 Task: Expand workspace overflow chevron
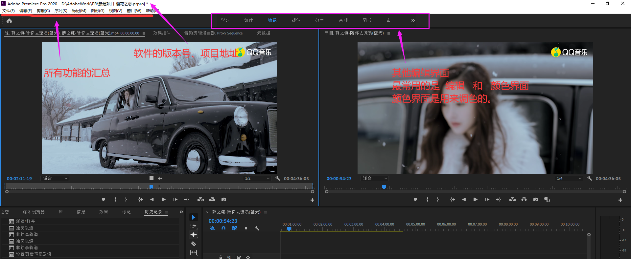[x=413, y=20]
